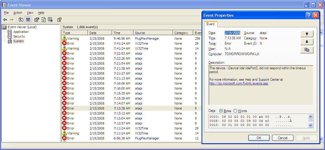Screen dimensions: 325x150
Task: Select the 7:12:57 AM atapi error row
Action: click(131, 123)
